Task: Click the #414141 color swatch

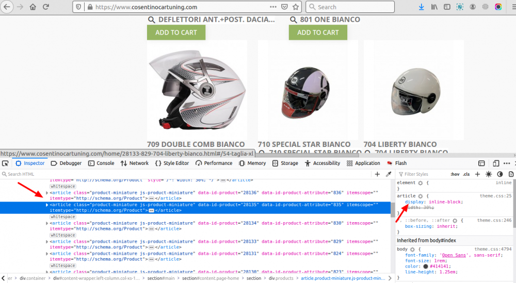Action: click(426, 267)
